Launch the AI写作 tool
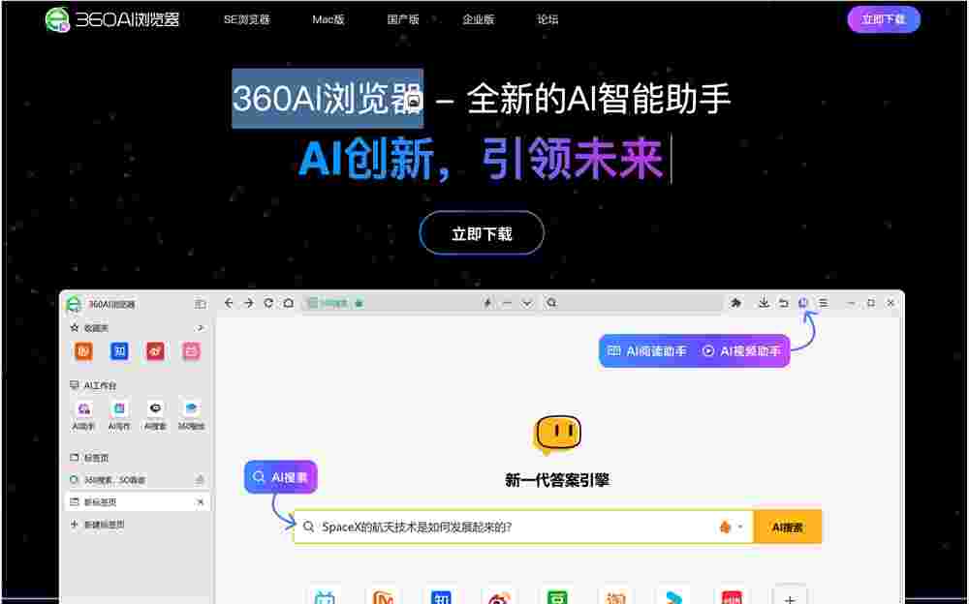Screen dimensions: 969x604 (x=117, y=410)
